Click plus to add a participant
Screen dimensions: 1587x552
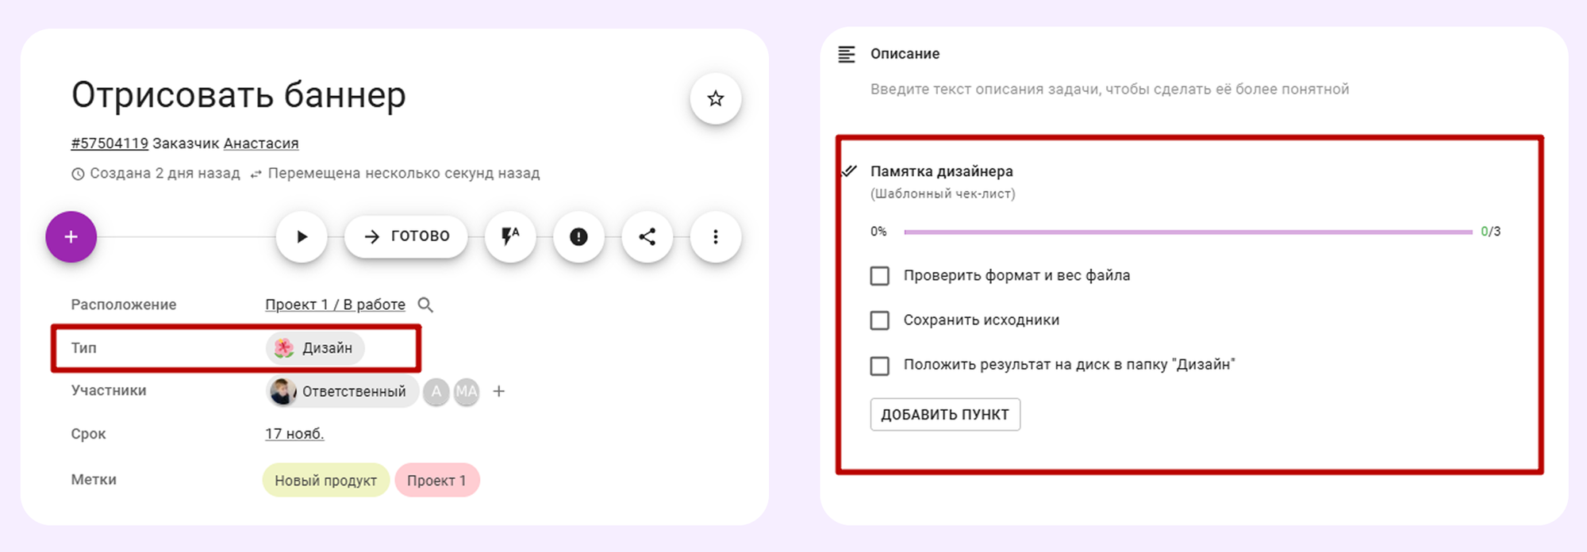point(498,391)
